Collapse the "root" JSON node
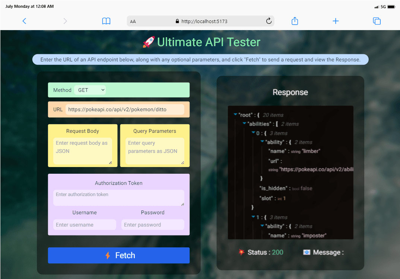 [235, 115]
